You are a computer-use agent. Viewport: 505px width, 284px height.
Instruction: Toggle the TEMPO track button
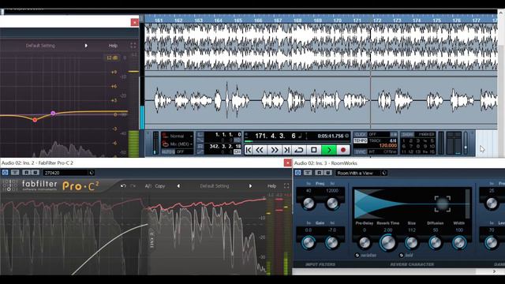coord(360,140)
